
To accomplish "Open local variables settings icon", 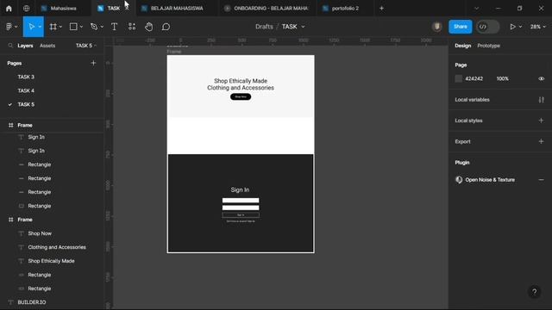I will pyautogui.click(x=541, y=100).
